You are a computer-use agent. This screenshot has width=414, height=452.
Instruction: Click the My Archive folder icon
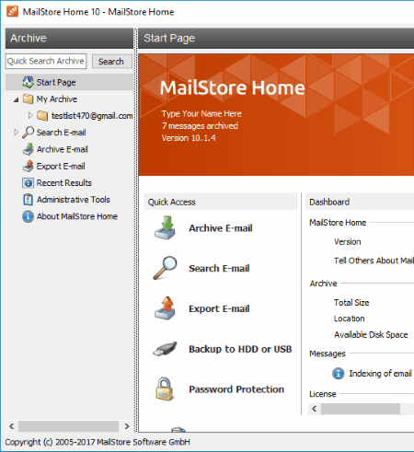click(x=28, y=99)
